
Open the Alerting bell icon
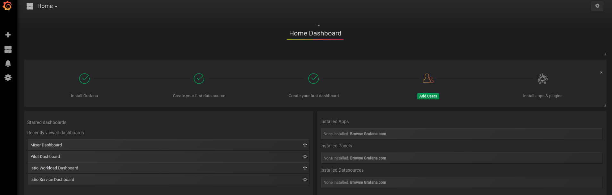[8, 63]
